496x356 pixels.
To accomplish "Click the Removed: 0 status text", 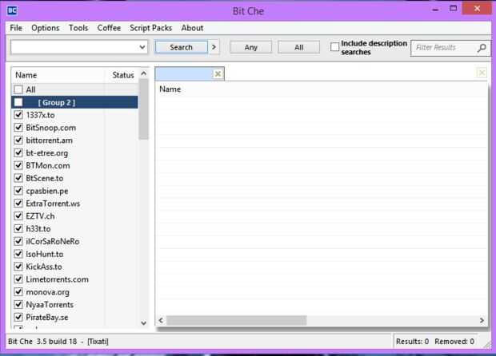I will (x=454, y=342).
